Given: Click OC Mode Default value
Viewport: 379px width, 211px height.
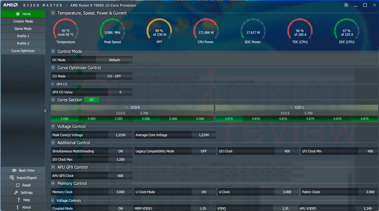Looking at the screenshot, I should (x=114, y=60).
